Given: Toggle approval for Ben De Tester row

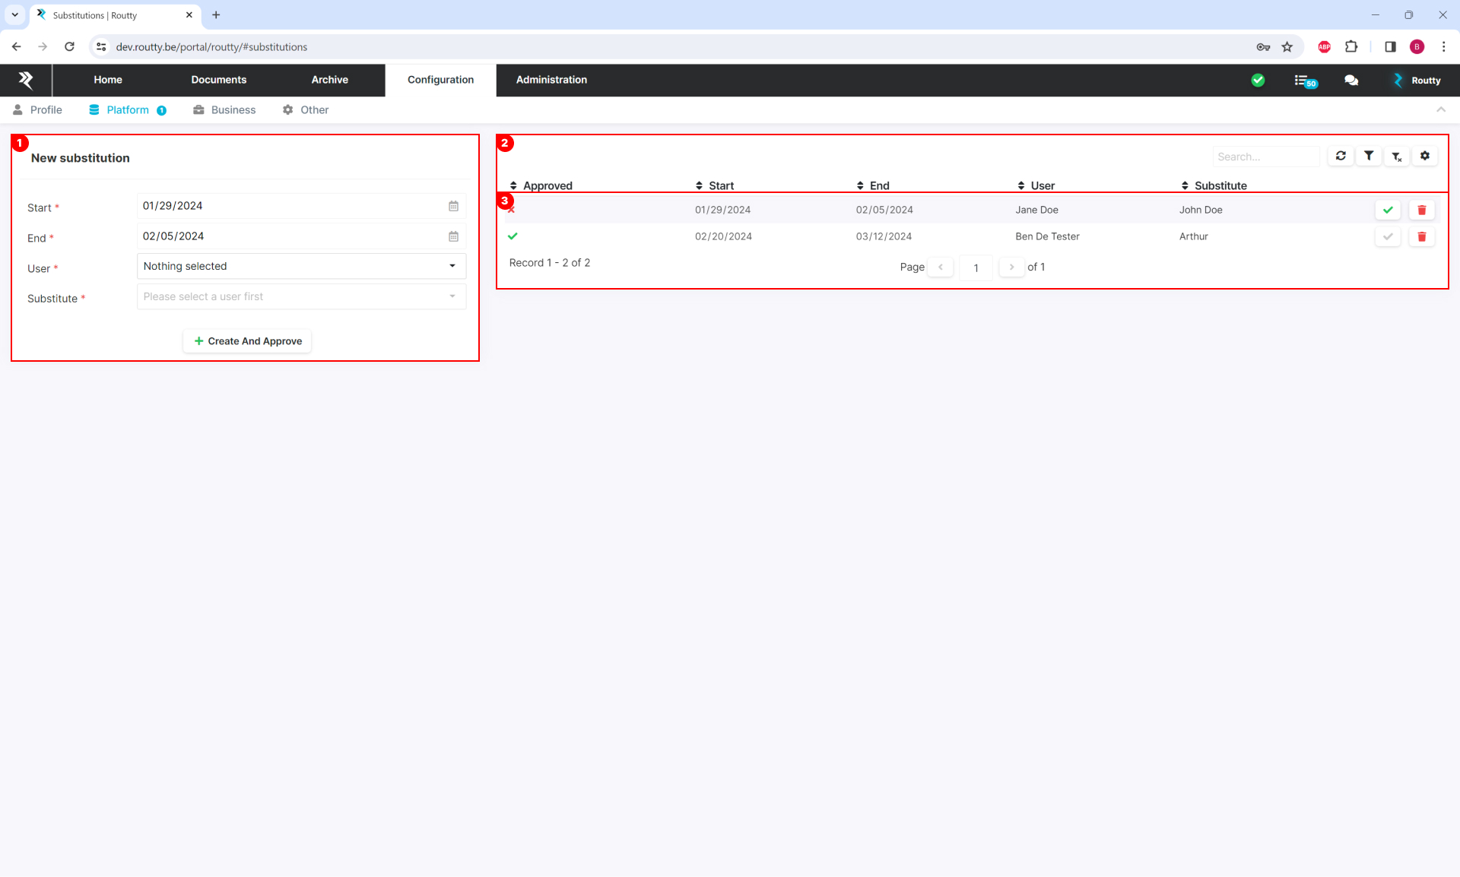Looking at the screenshot, I should (x=1388, y=237).
